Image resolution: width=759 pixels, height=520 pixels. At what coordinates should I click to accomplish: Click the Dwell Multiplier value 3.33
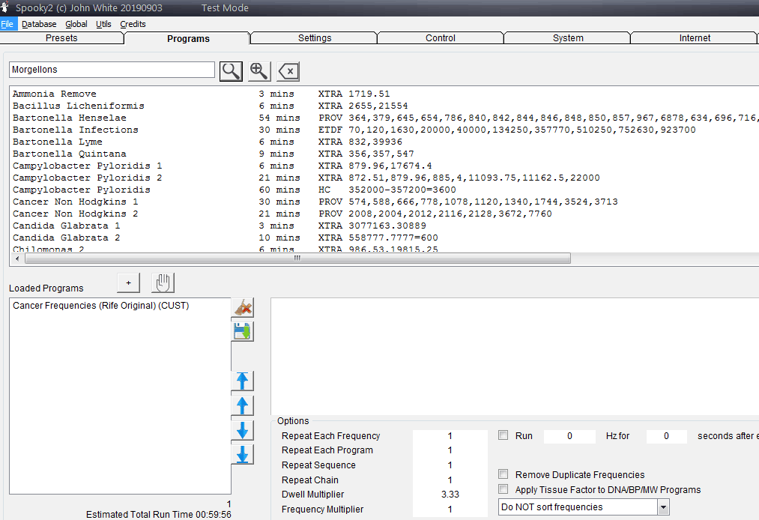tap(450, 495)
